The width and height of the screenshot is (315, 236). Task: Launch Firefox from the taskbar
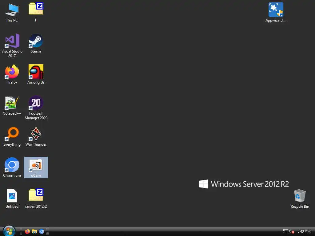pyautogui.click(x=27, y=231)
